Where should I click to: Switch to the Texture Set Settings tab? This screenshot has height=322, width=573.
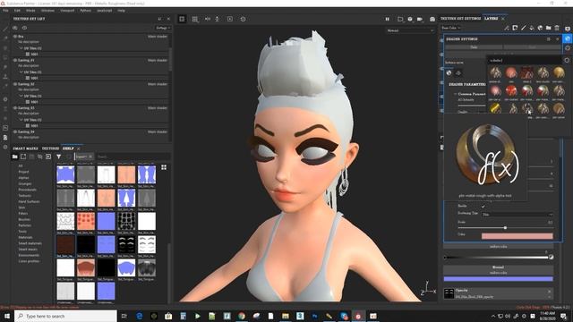461,18
